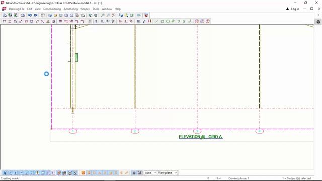Screen dimensions: 322x181
Task: Click the 1 + 0 object(s) selected status text
Action: [296, 178]
